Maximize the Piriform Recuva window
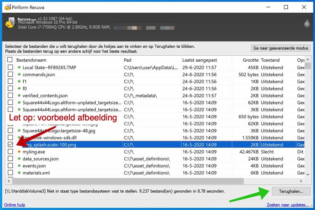The height and width of the screenshot is (210, 315). [286, 7]
